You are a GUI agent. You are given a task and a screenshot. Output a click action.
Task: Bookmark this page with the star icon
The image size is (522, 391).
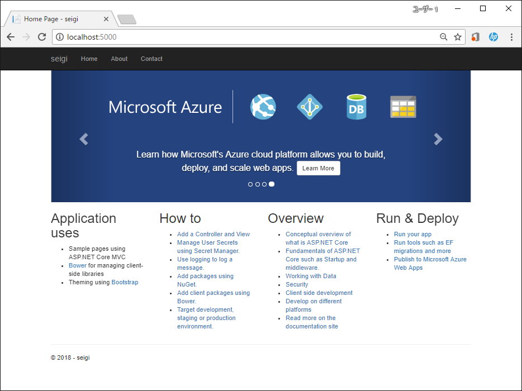click(x=458, y=37)
